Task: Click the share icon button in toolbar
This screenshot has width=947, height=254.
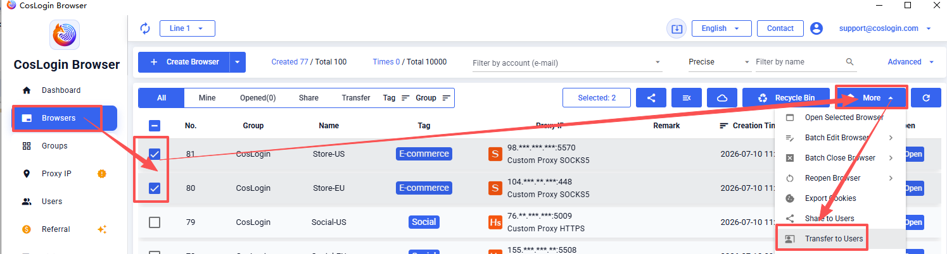Action: click(x=651, y=98)
